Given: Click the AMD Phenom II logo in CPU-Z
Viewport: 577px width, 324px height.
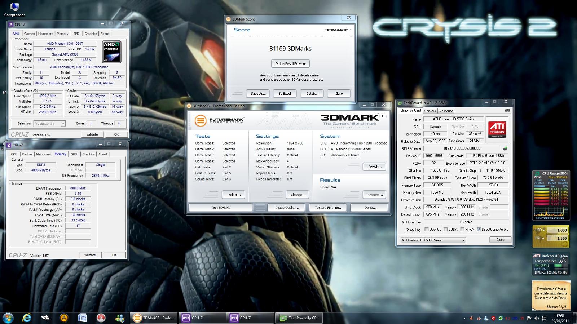Looking at the screenshot, I should click(x=111, y=52).
